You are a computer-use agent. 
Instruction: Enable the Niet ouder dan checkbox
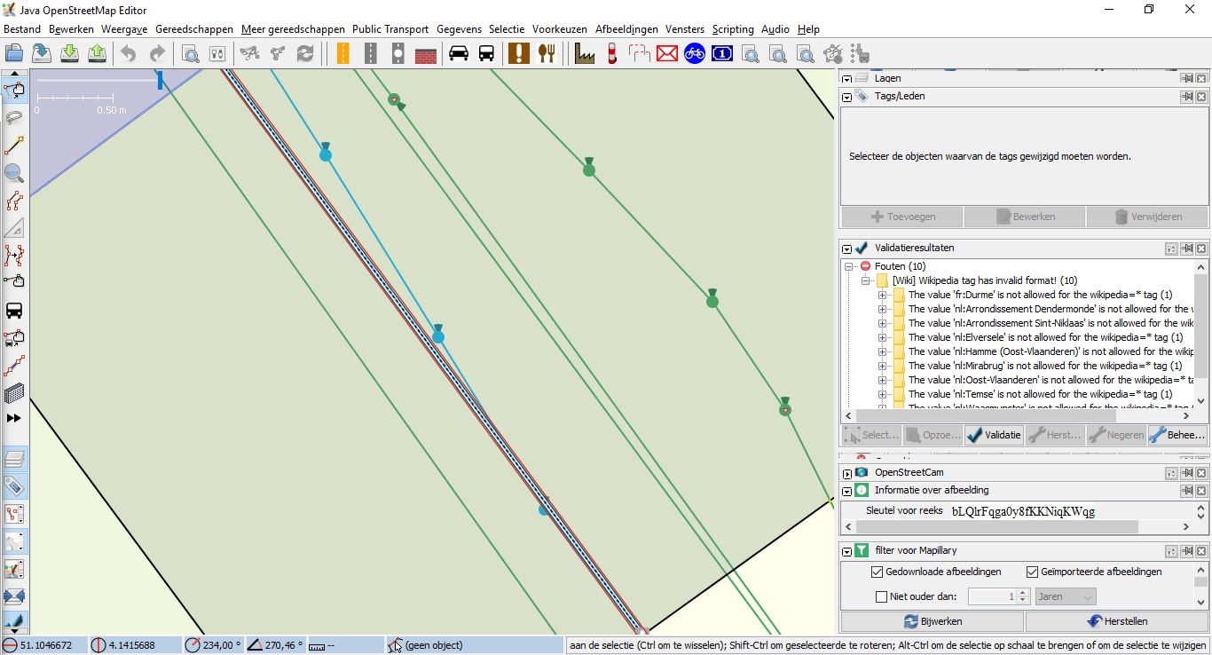click(881, 596)
